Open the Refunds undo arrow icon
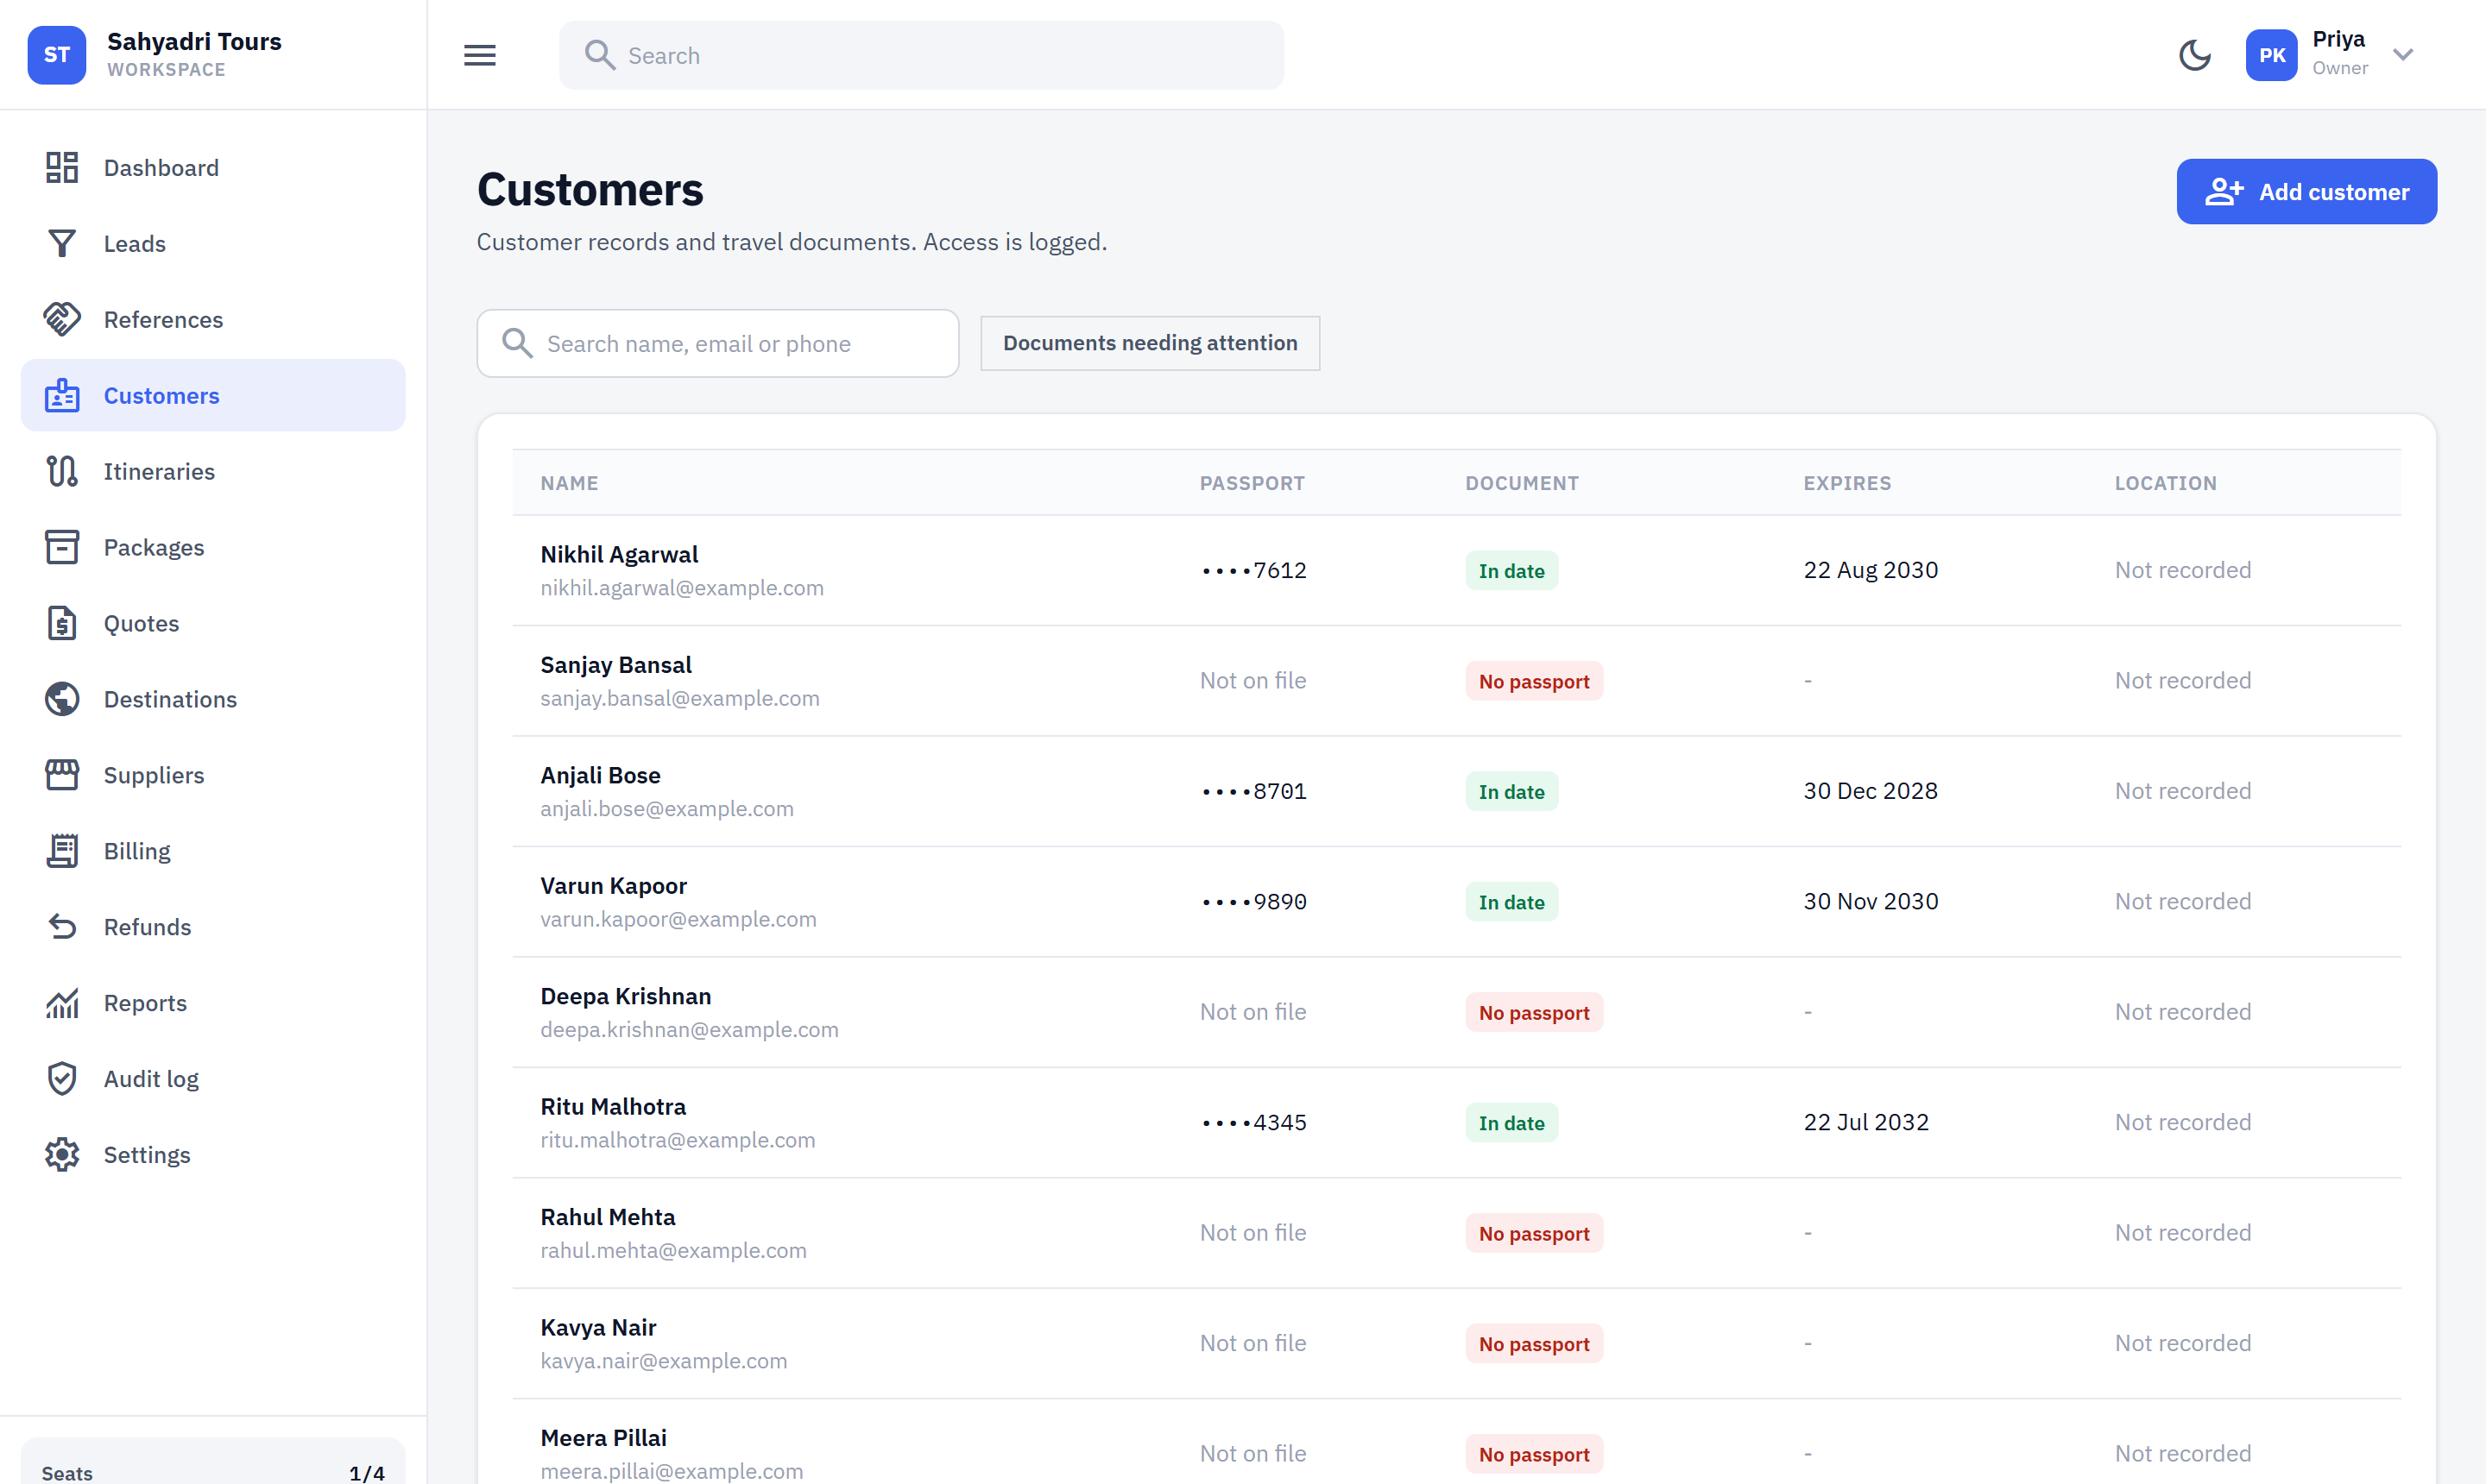Viewport: 2486px width, 1484px height. click(62, 928)
